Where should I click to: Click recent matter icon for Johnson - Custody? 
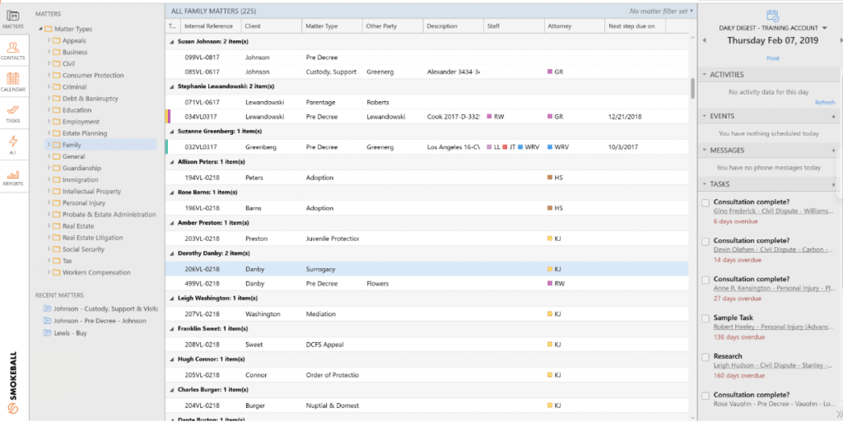point(47,309)
